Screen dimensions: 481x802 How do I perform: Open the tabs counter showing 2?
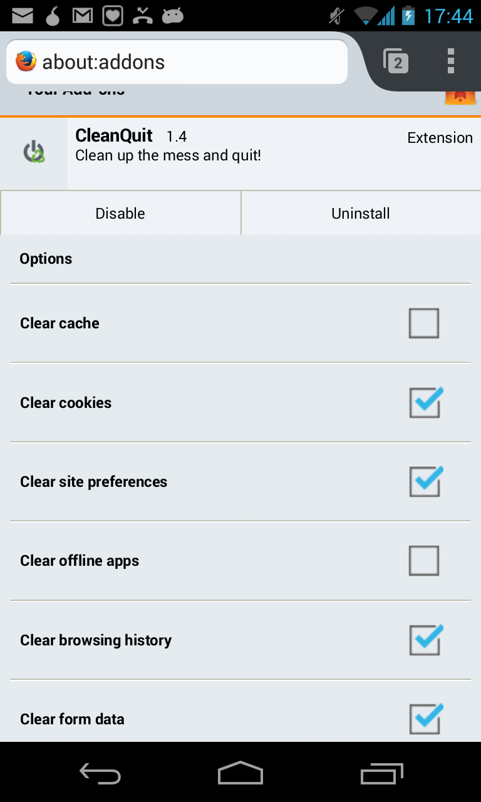[x=396, y=61]
